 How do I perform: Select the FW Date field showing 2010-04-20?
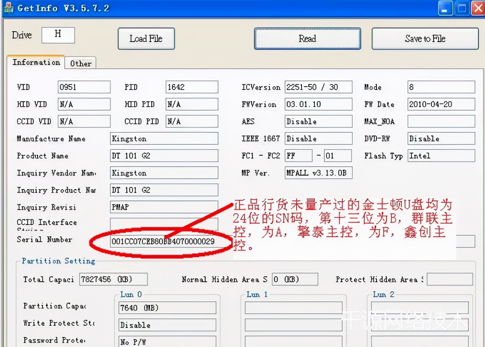tap(441, 104)
